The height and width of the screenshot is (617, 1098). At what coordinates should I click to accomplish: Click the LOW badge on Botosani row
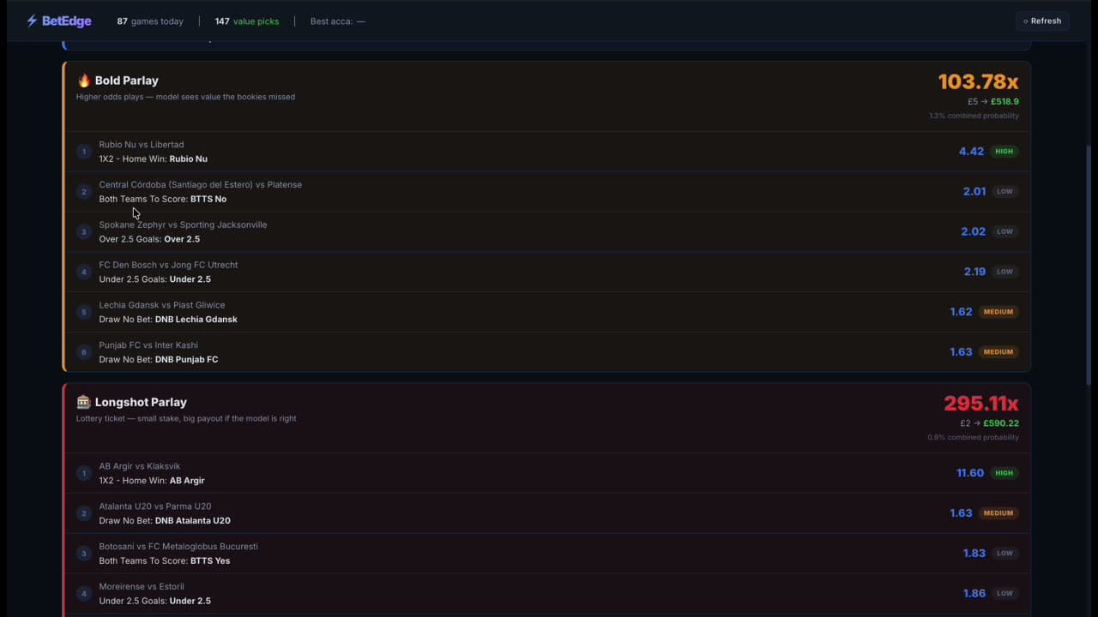[x=1005, y=554]
